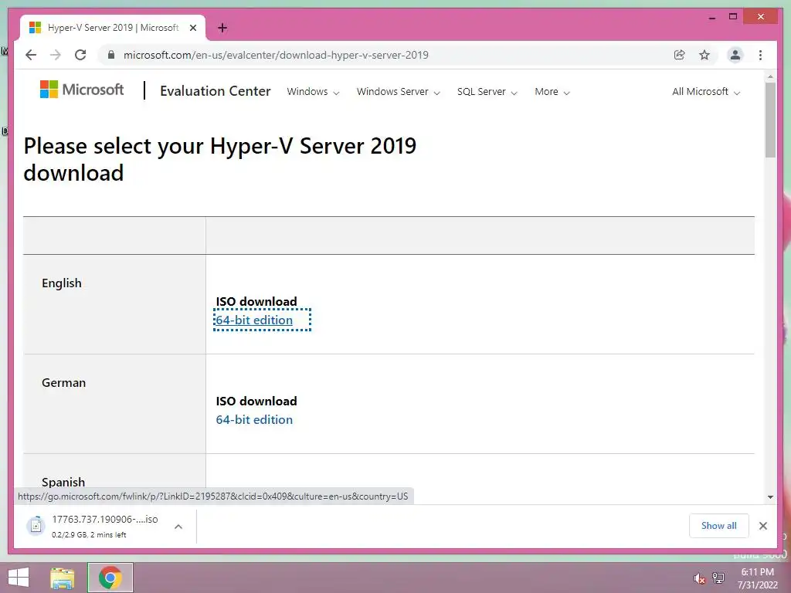Expand the Windows navigation menu

(x=313, y=92)
